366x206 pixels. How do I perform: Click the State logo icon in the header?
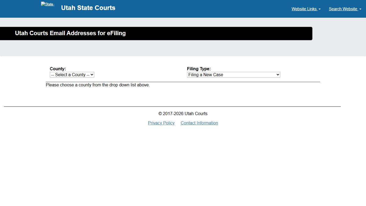(47, 4)
